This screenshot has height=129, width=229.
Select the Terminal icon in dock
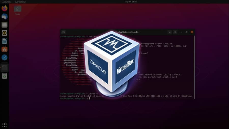(x=4, y=67)
